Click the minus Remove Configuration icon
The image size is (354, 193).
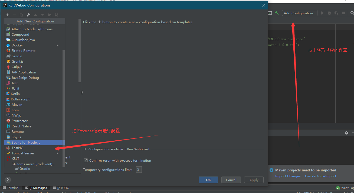pos(14,15)
